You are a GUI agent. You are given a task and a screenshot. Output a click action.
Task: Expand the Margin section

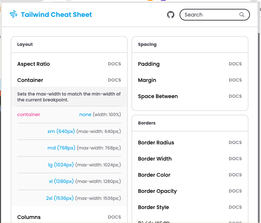tap(147, 80)
